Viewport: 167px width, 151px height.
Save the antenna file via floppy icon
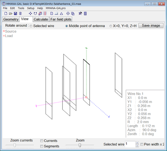pos(15,13)
